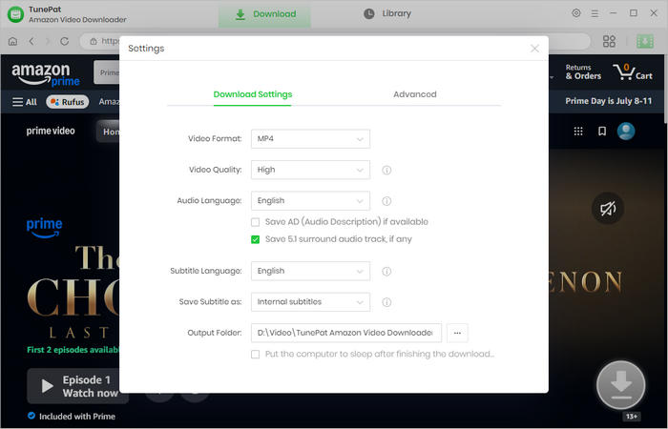Click Prime Day is July 8-11 banner
Viewport: 668px width, 429px height.
pyautogui.click(x=609, y=101)
